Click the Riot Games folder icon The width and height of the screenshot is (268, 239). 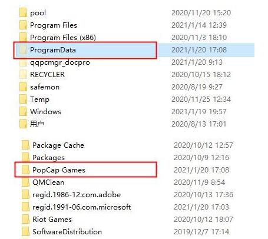click(25, 219)
